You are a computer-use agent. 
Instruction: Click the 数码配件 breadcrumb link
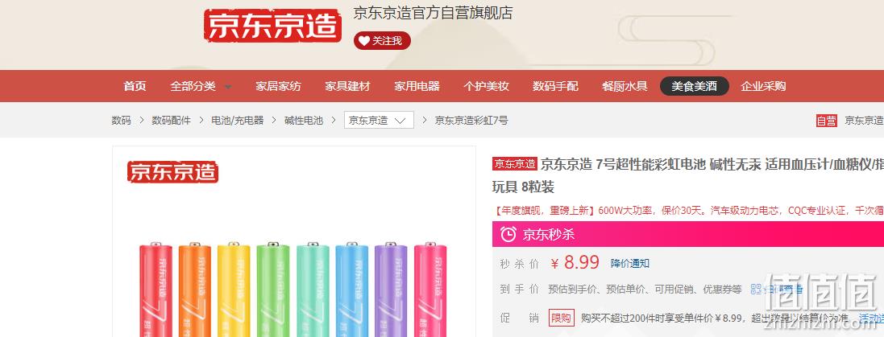(x=171, y=121)
